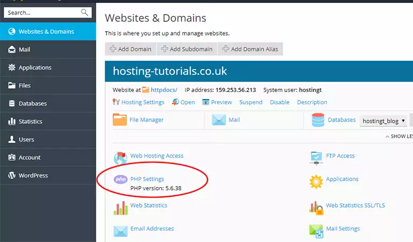This screenshot has width=413, height=242.
Task: Go to Users in the sidebar
Action: click(48, 139)
